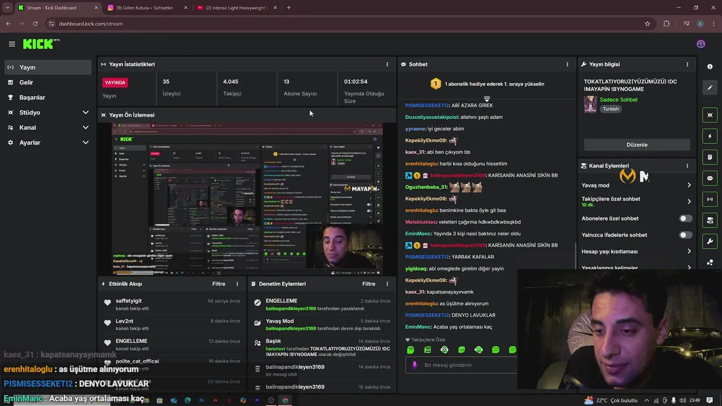Click balinapandikleyen3169 in the ENGELLEME moderation entry
722x406 pixels.
coord(290,308)
